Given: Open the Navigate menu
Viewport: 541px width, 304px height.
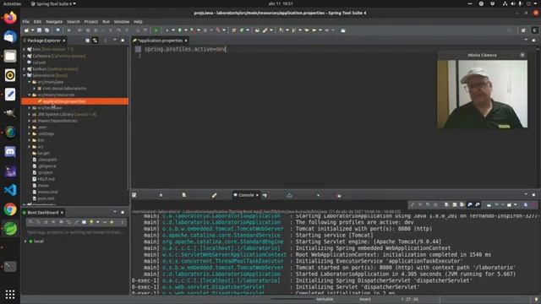Looking at the screenshot, I should (x=54, y=22).
